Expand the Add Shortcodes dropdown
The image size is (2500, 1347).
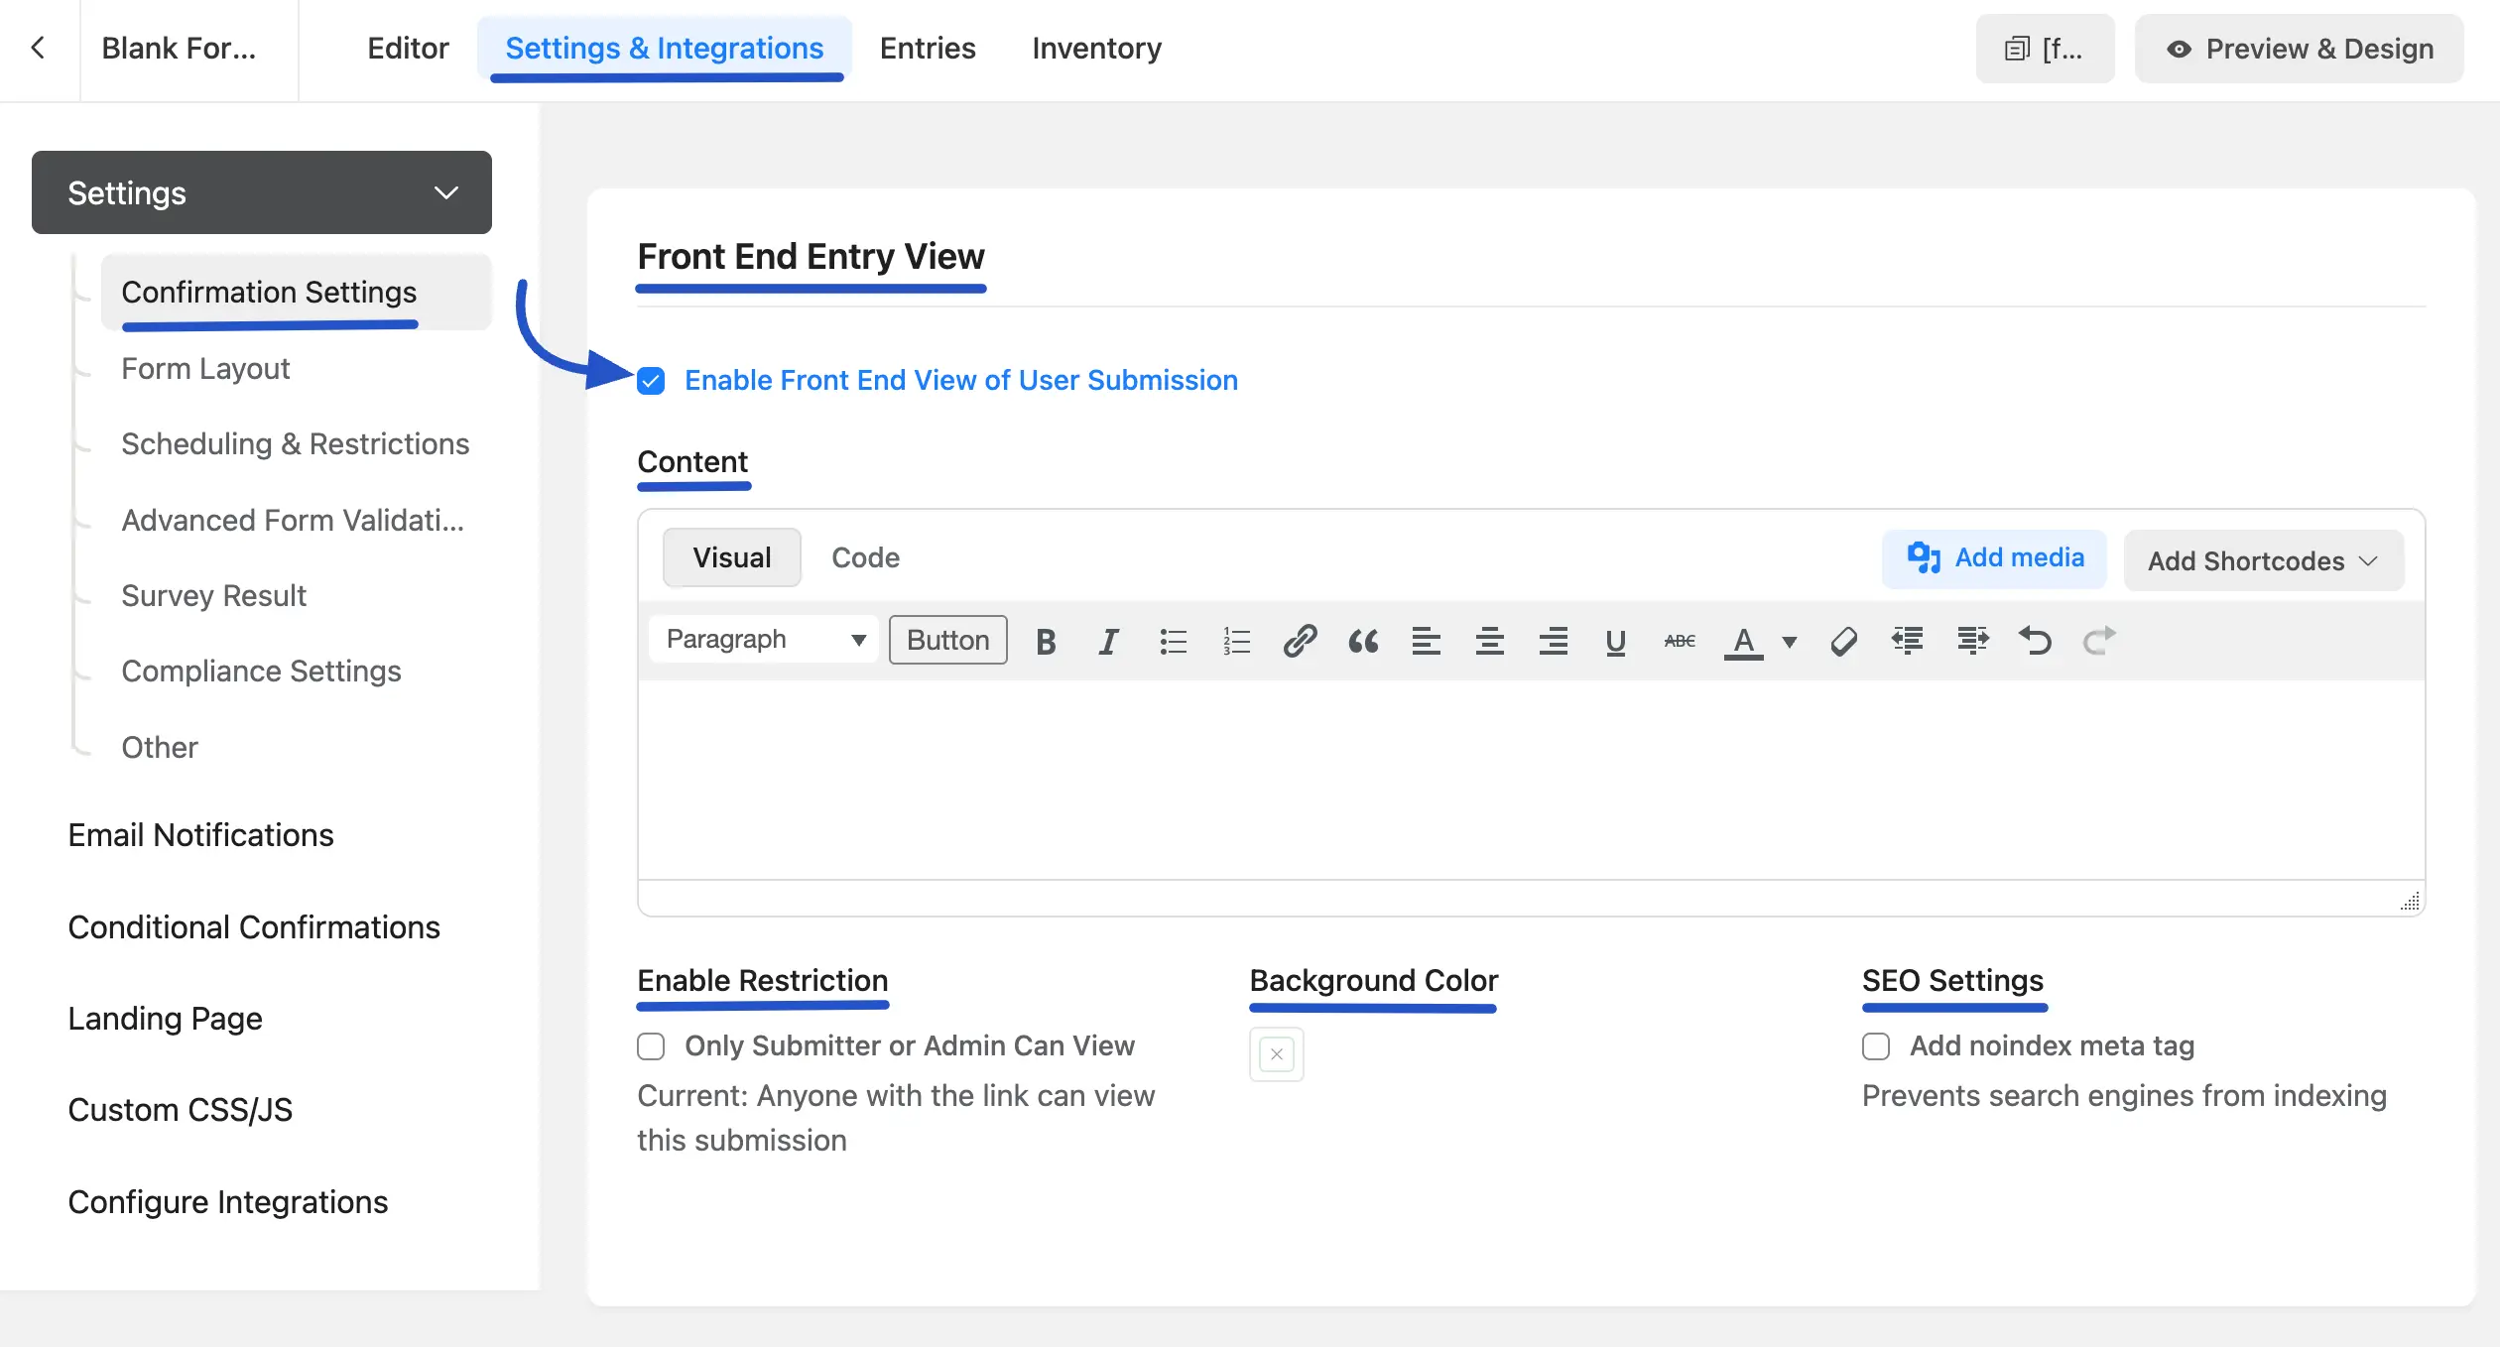2263,560
